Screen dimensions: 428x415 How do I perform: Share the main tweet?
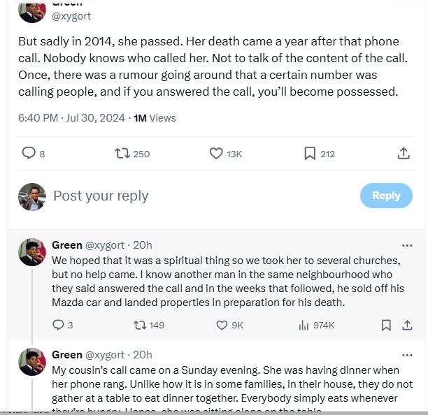tap(404, 153)
